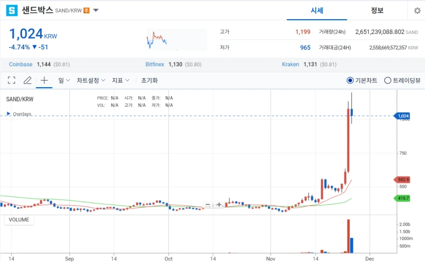
Task: Click the 965 low price value
Action: point(305,48)
